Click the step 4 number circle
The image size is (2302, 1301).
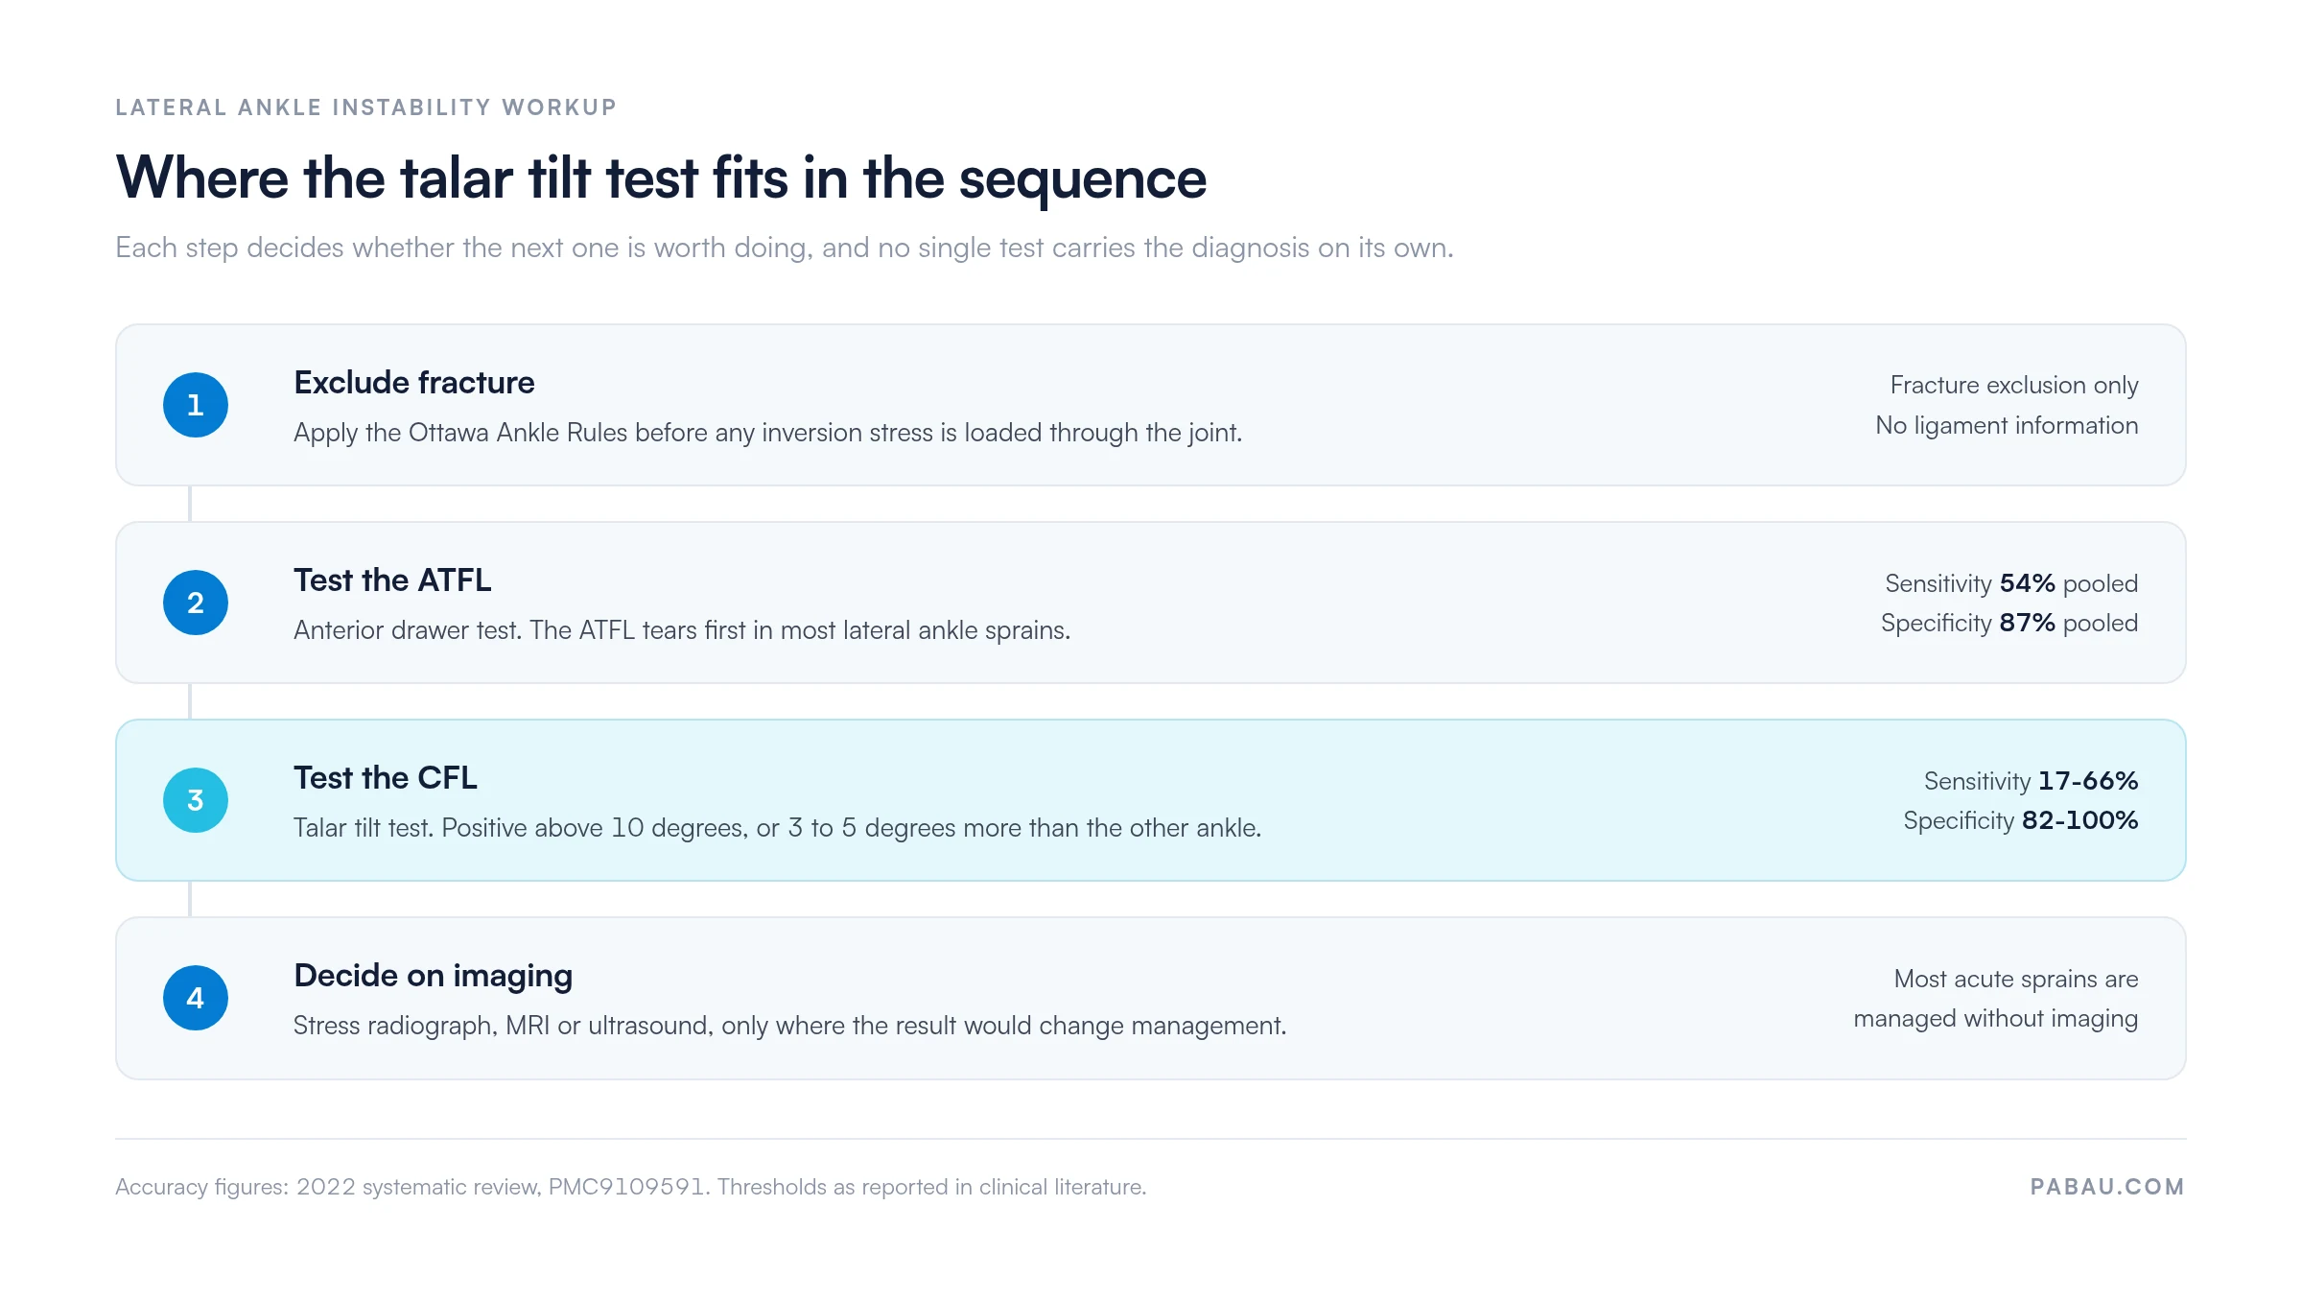(196, 998)
